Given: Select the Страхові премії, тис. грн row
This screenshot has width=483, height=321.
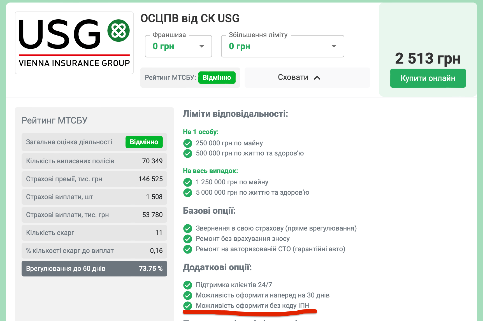Looking at the screenshot, I should tap(94, 179).
